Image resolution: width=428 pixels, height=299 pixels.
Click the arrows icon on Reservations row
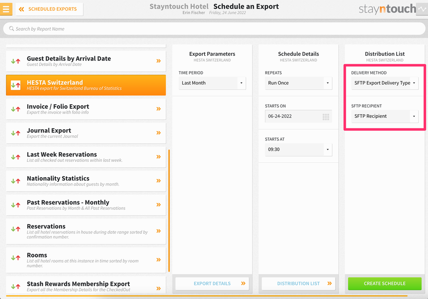[15, 229]
